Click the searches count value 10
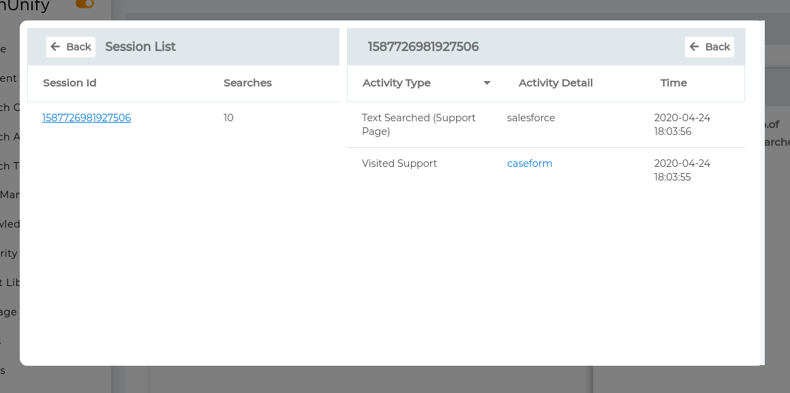 click(x=228, y=118)
